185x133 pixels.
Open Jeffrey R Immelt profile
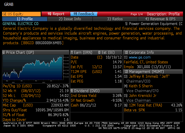[149, 76]
